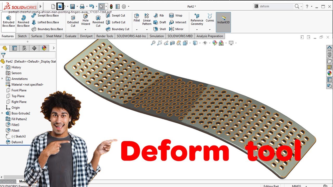Viewport: 333px width, 187px height.
Task: Click the Extruded Cut tool
Action: (x=73, y=21)
